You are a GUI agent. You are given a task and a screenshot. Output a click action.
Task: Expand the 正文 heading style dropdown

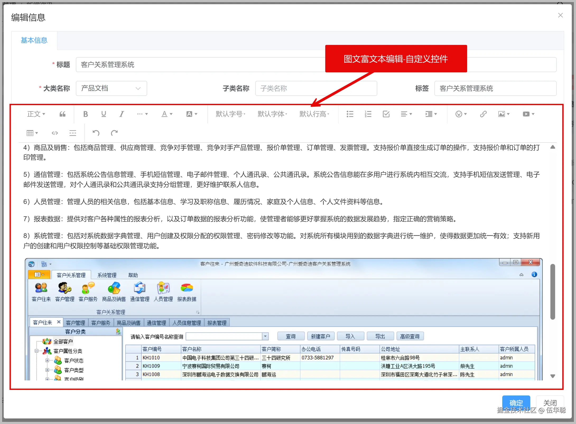click(x=36, y=114)
